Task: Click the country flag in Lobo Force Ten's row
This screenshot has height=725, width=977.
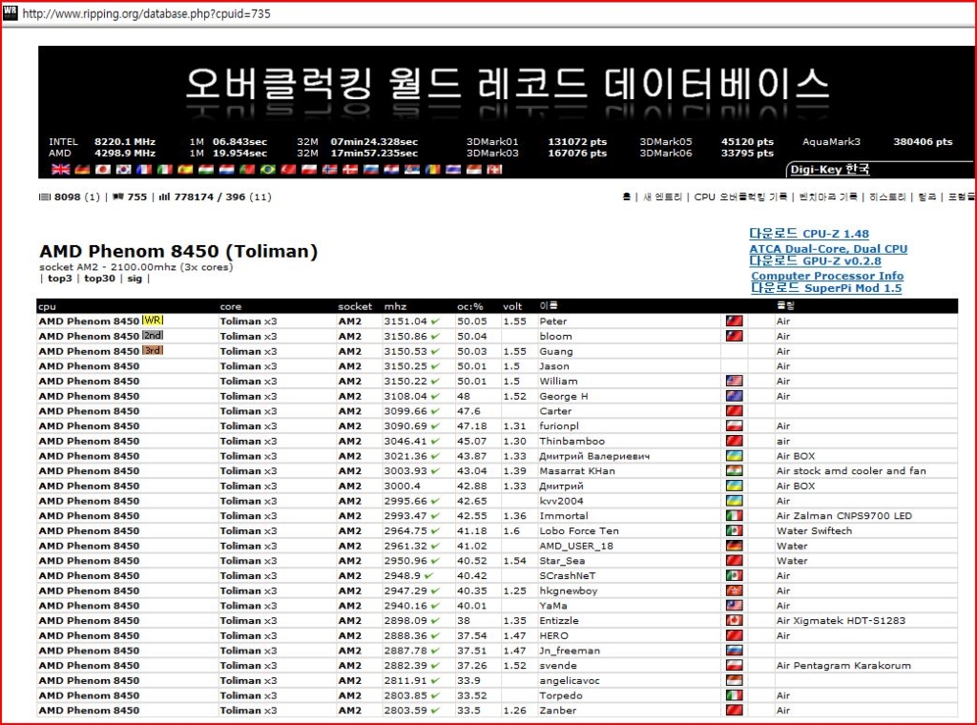Action: click(735, 530)
